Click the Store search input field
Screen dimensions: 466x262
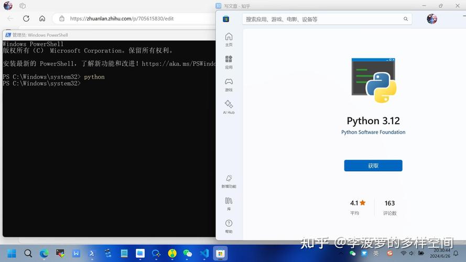point(327,19)
